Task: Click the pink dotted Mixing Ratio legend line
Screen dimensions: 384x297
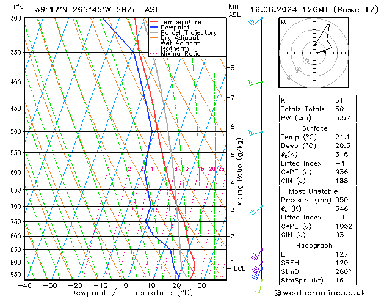Action: [154, 54]
